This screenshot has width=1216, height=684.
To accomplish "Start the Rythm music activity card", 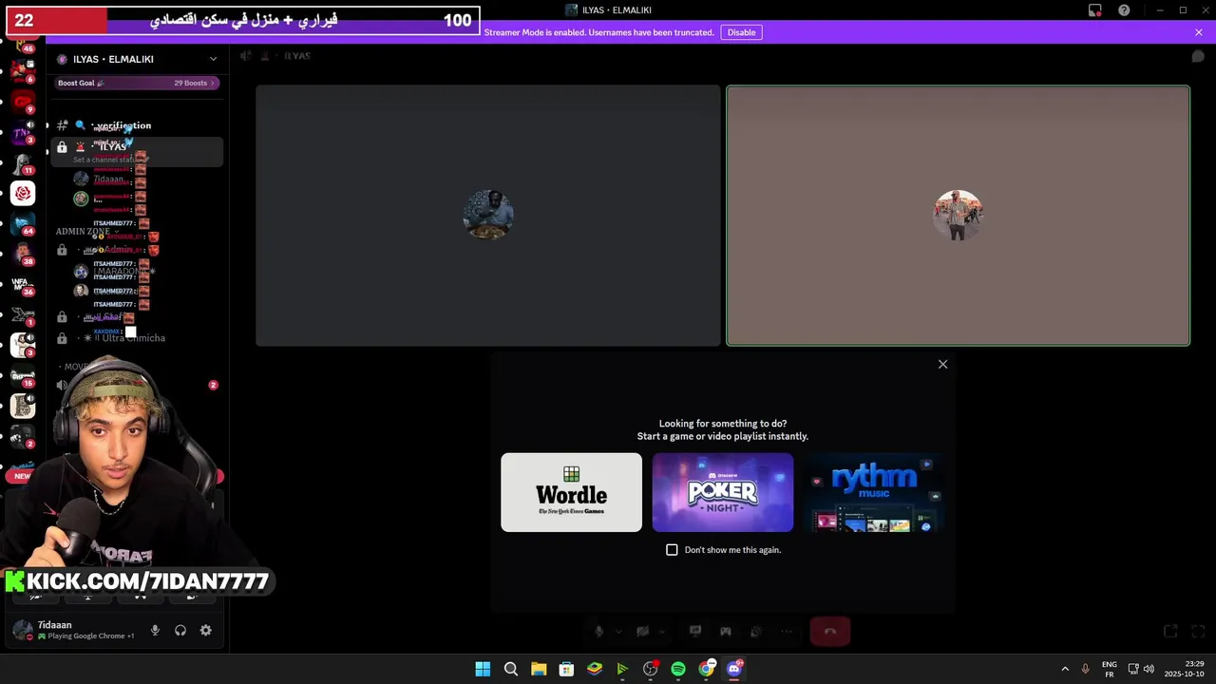I will pyautogui.click(x=873, y=492).
